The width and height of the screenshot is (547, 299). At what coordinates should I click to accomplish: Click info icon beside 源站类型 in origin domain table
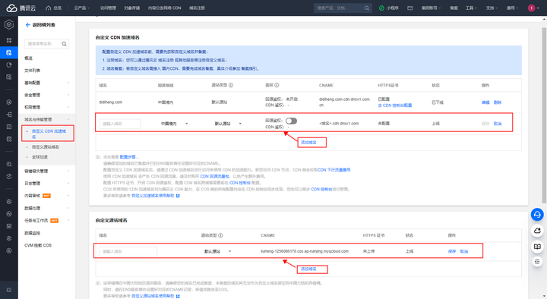pos(220,235)
